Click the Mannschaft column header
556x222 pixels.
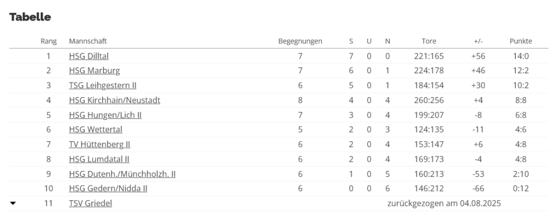(x=87, y=41)
